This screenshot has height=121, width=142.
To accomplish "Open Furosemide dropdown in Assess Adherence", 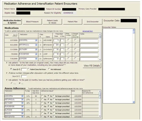I will 22,107.
